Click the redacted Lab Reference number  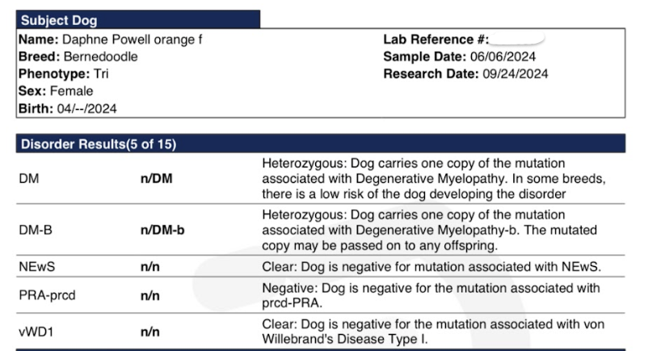(517, 39)
